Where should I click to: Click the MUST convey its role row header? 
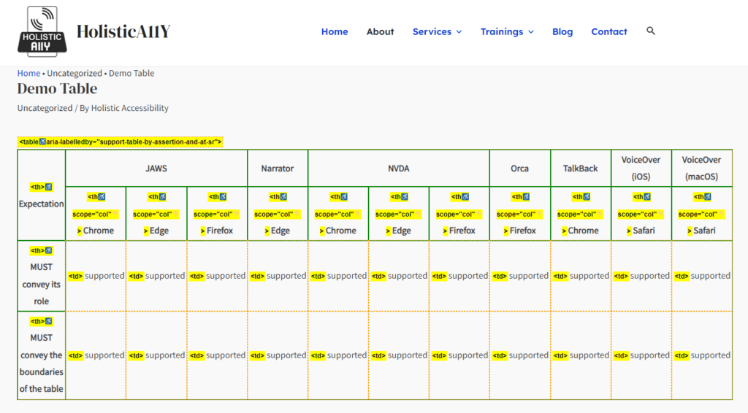[x=42, y=276]
